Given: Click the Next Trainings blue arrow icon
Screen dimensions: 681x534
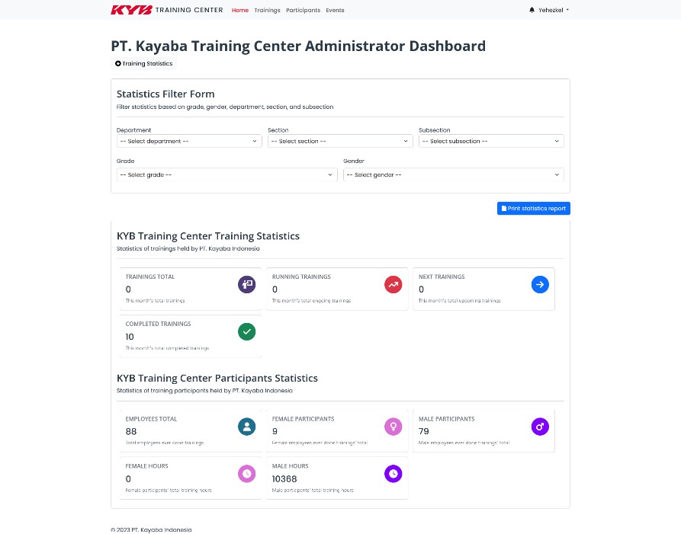Looking at the screenshot, I should pos(539,284).
